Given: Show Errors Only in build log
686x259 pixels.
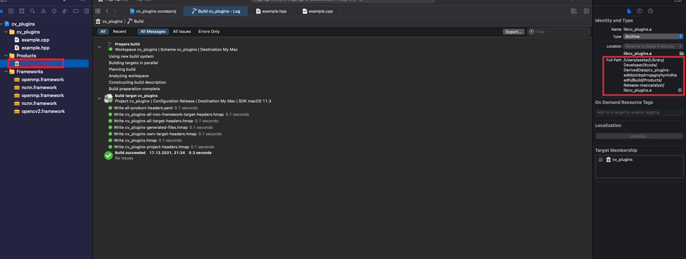Looking at the screenshot, I should point(209,31).
